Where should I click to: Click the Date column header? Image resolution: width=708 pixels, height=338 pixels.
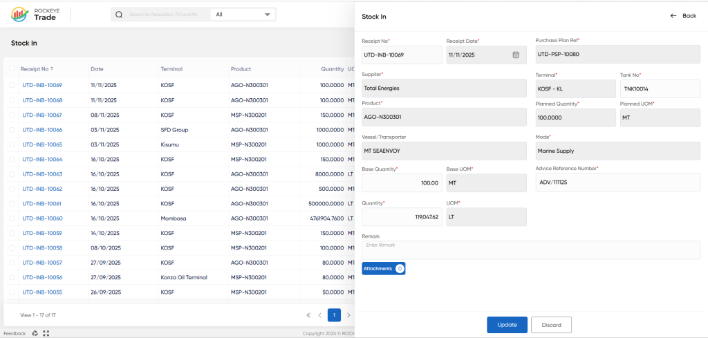97,69
